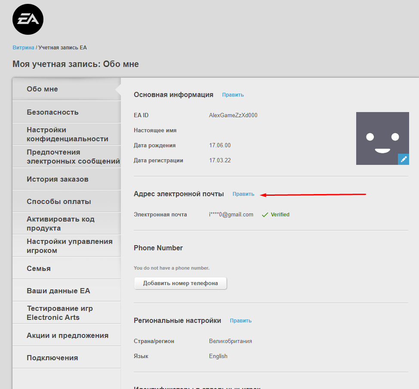Image resolution: width=419 pixels, height=389 pixels.
Task: Open История заказов
Action: pyautogui.click(x=67, y=179)
